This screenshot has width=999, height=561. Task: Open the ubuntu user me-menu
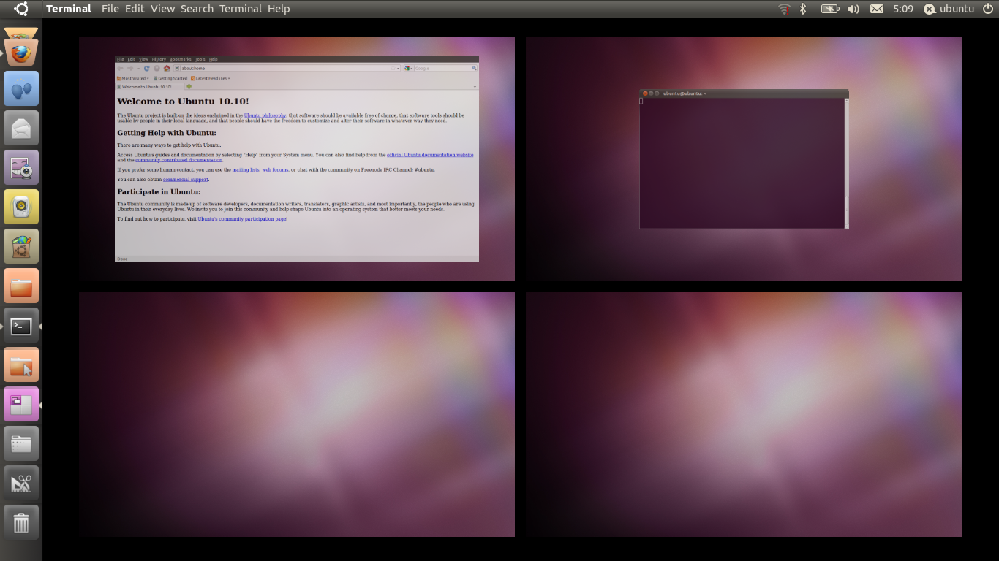tap(949, 9)
